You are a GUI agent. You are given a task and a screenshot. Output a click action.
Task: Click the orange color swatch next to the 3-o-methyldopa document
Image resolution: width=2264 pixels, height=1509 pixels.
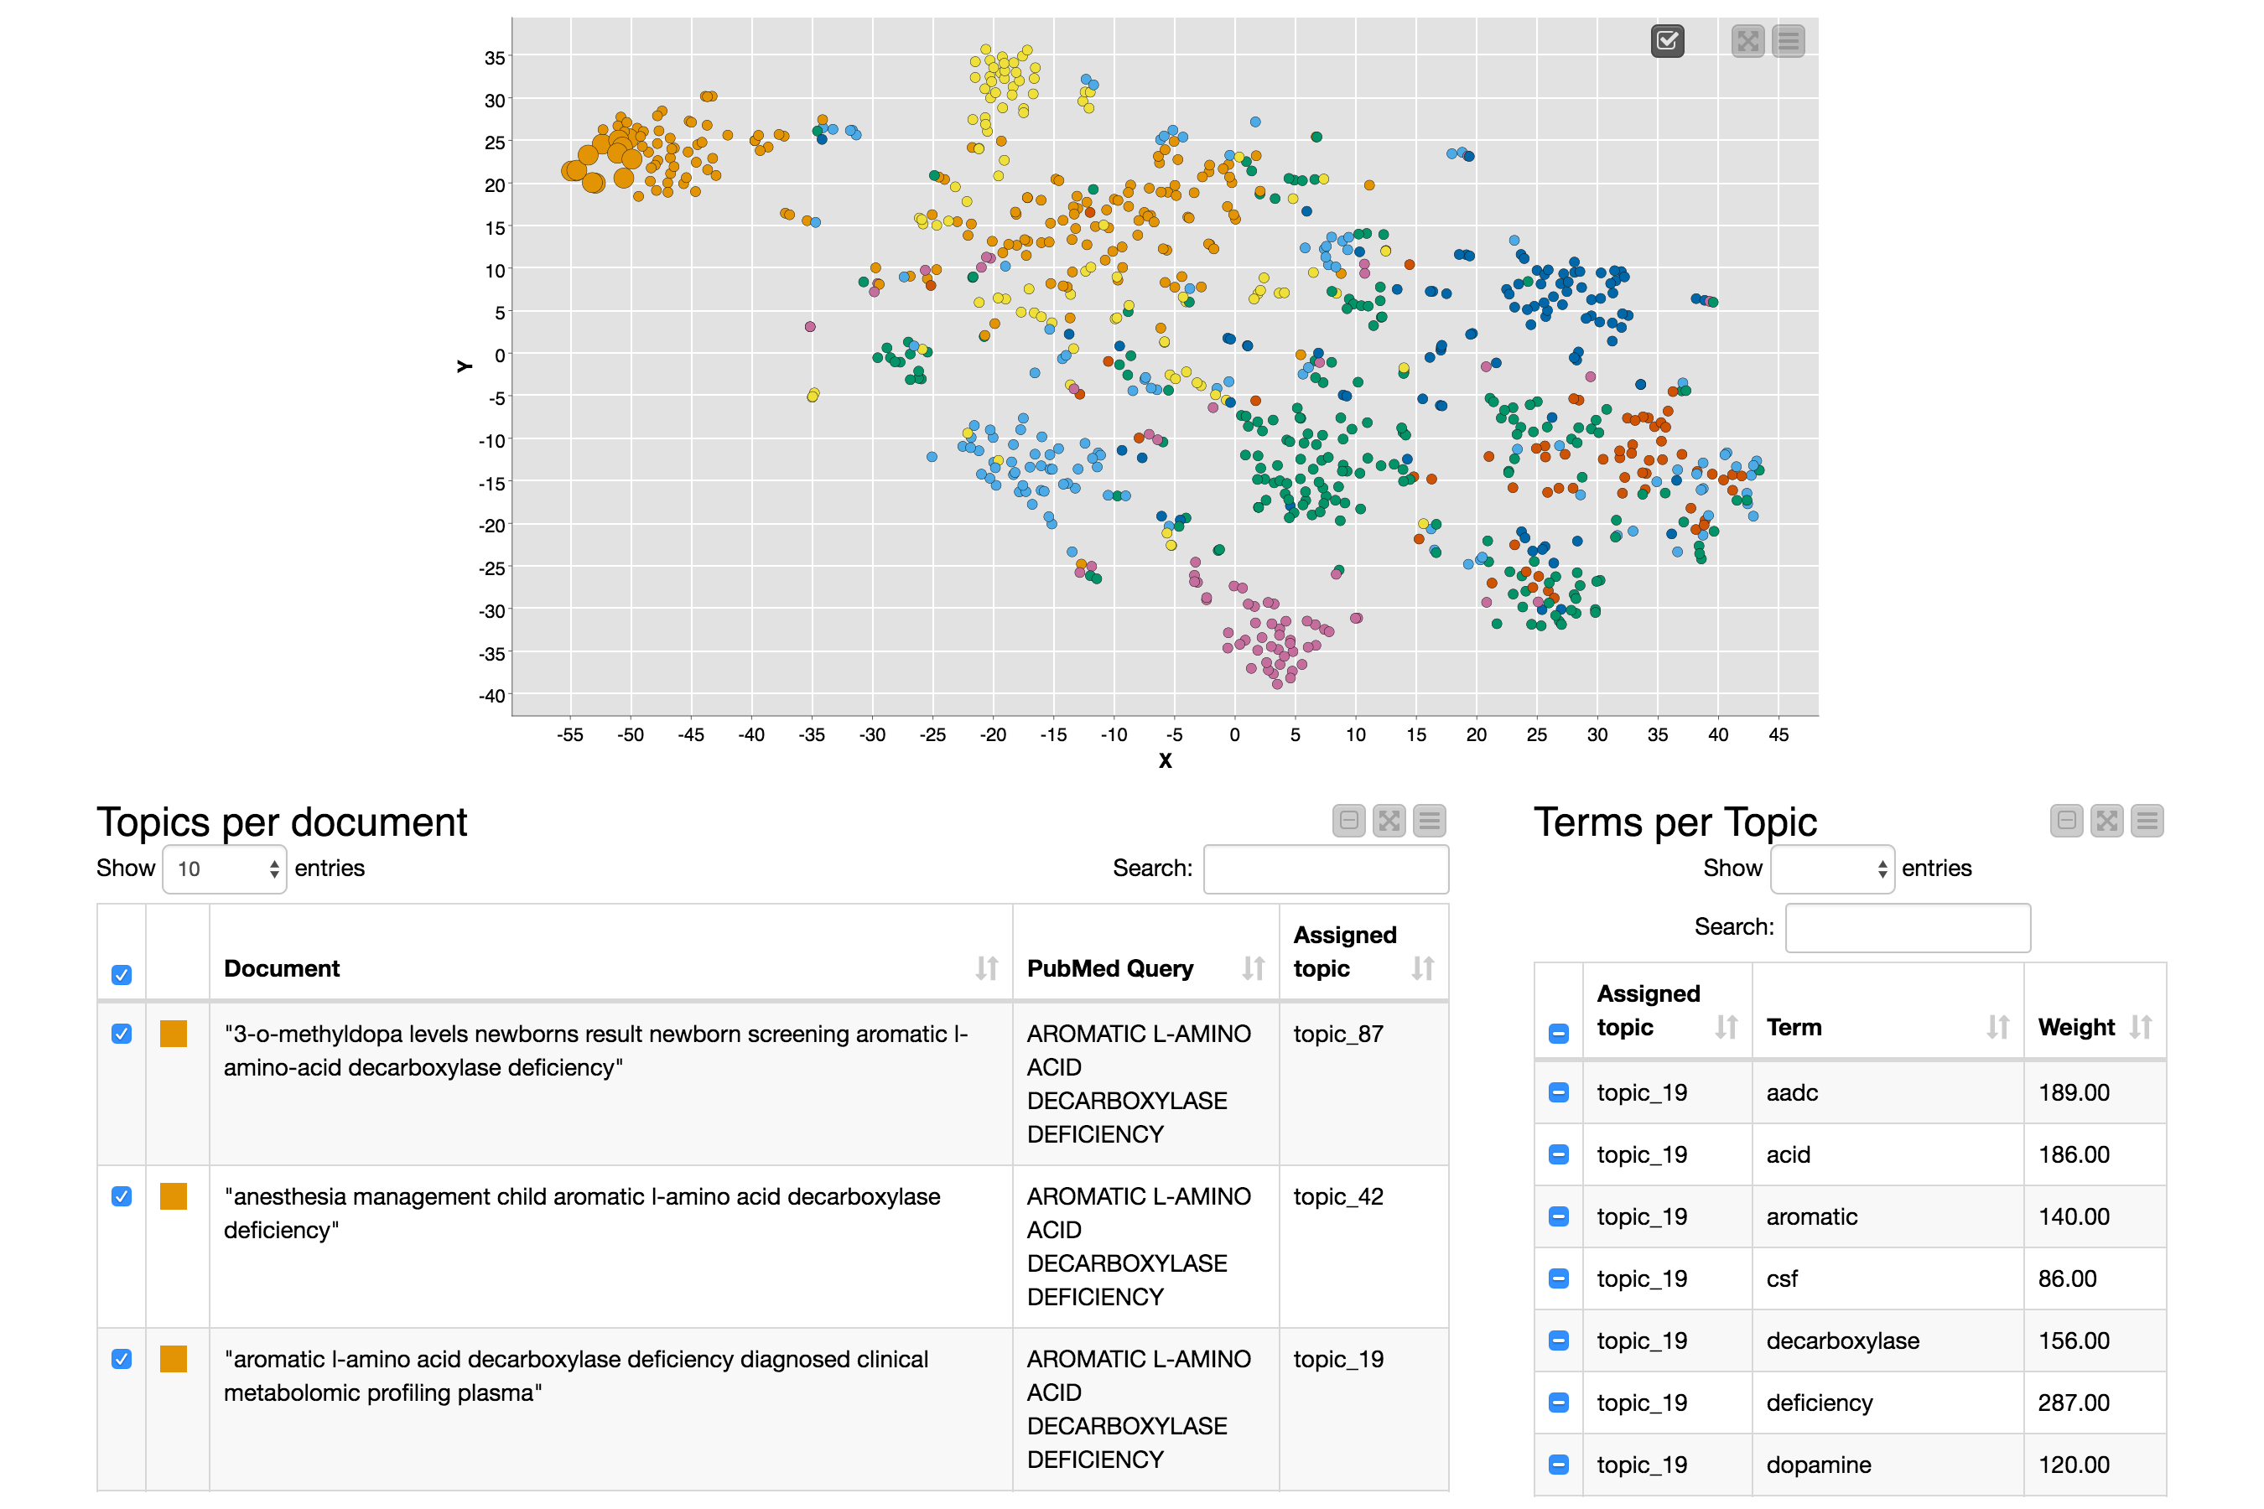click(x=174, y=1033)
